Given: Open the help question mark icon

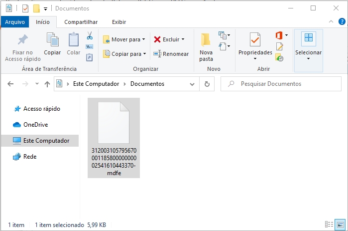Looking at the screenshot, I should (341, 22).
